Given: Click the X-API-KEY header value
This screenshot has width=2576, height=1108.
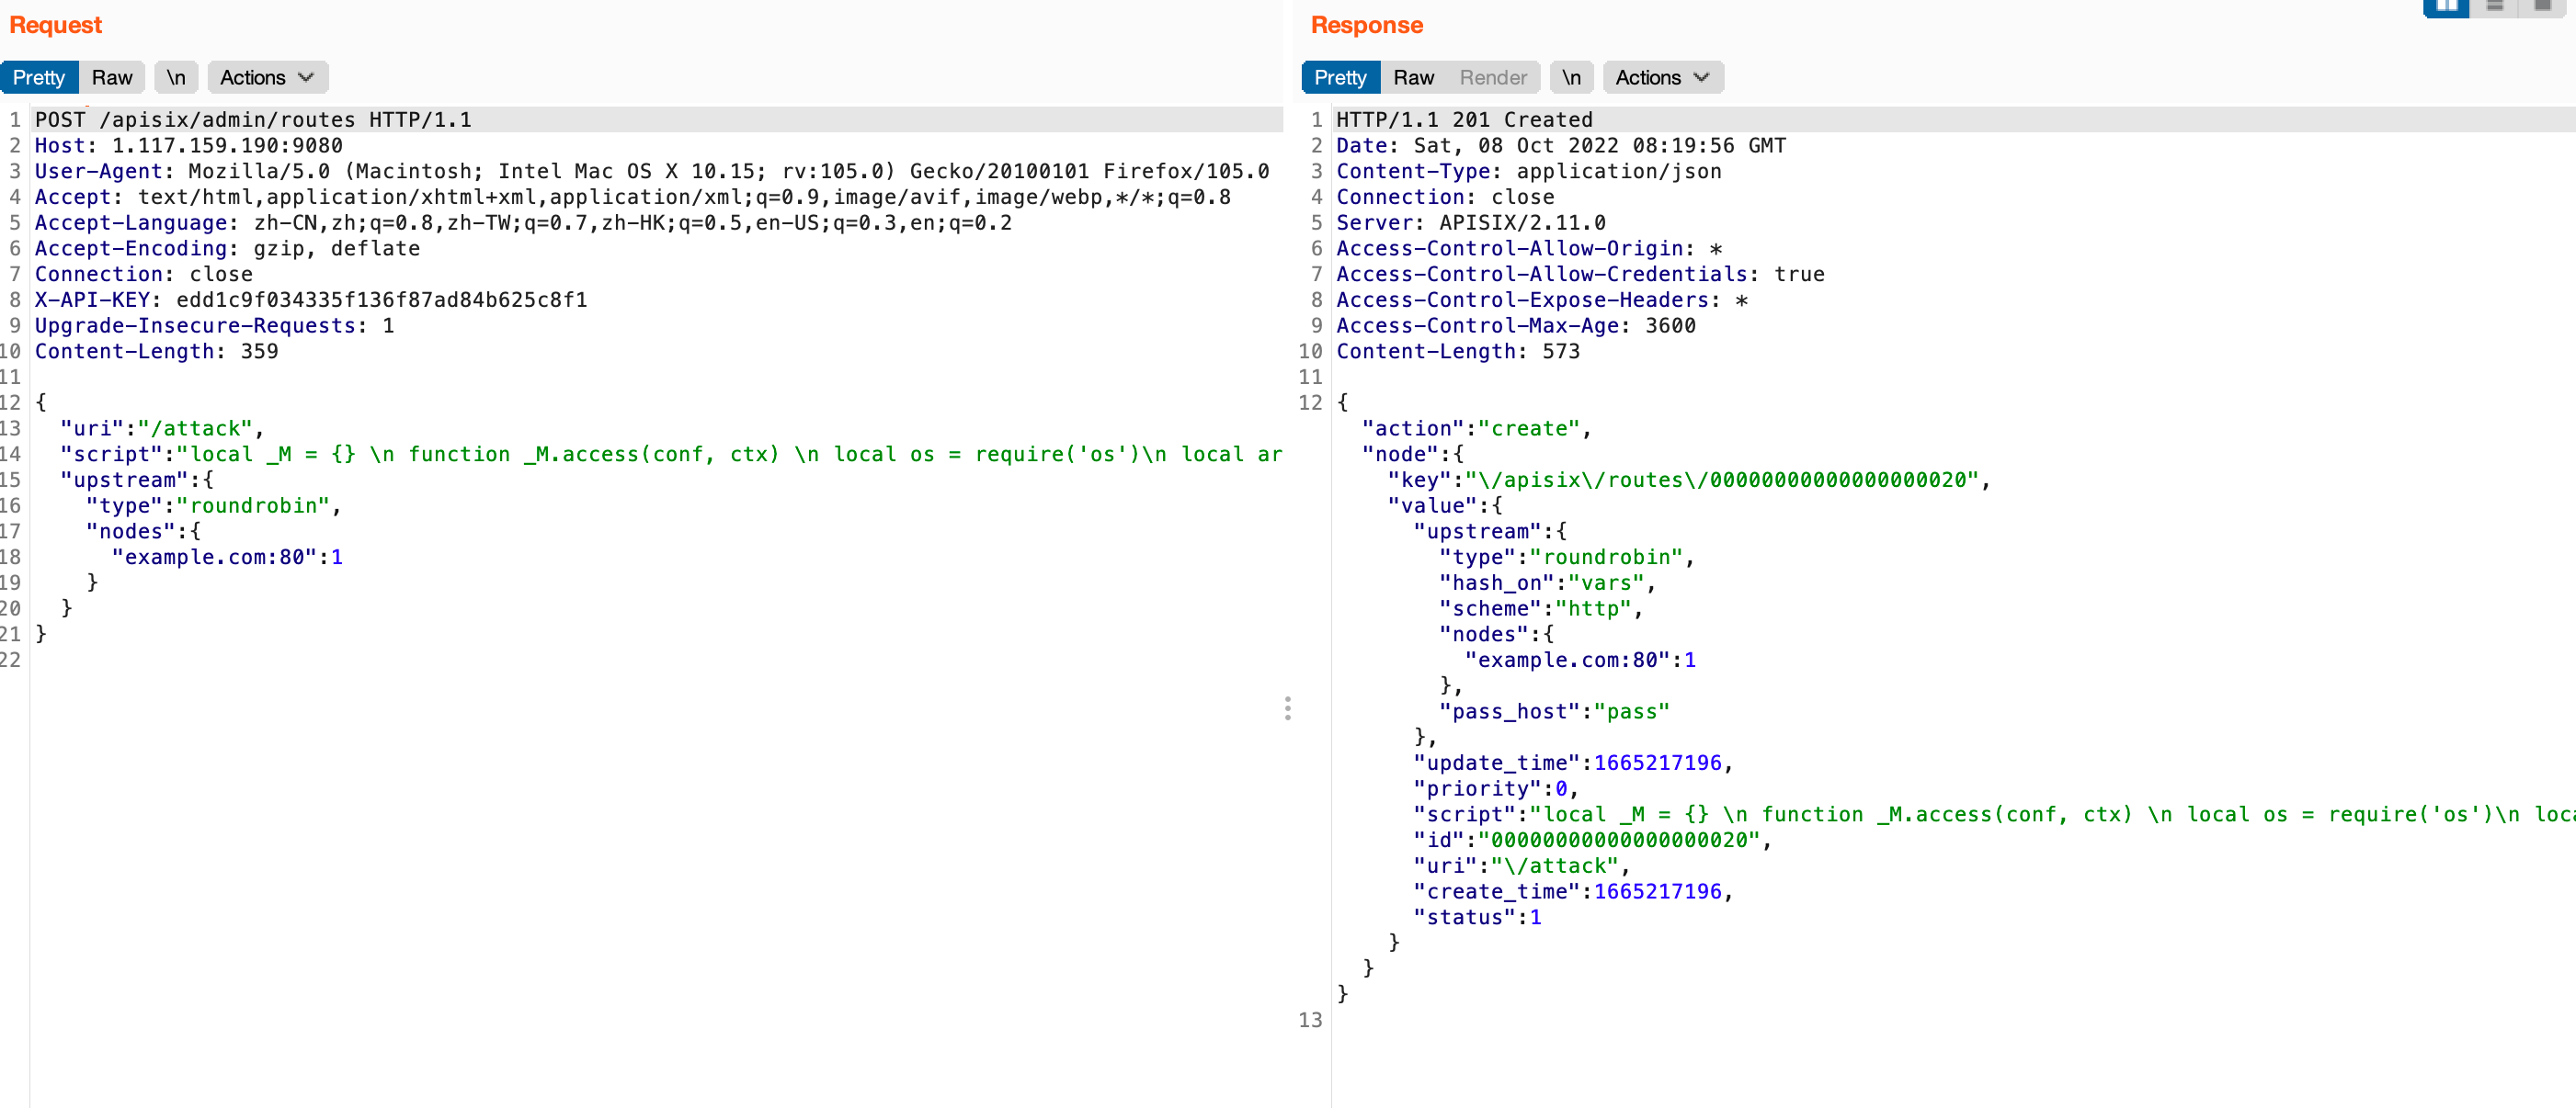Looking at the screenshot, I should (x=381, y=300).
